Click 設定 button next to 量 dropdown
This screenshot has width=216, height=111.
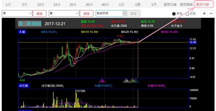(x=86, y=14)
